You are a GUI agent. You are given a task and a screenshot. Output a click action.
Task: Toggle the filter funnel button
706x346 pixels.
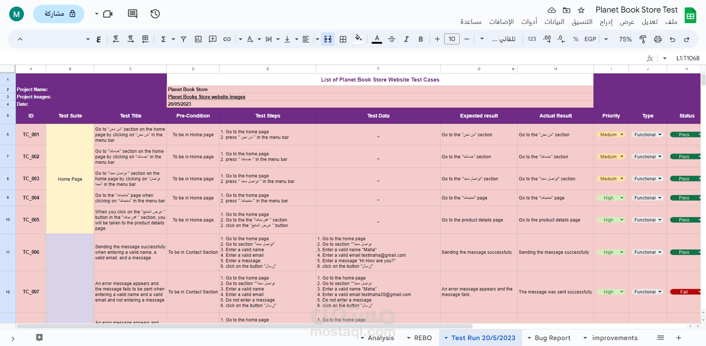(183, 39)
